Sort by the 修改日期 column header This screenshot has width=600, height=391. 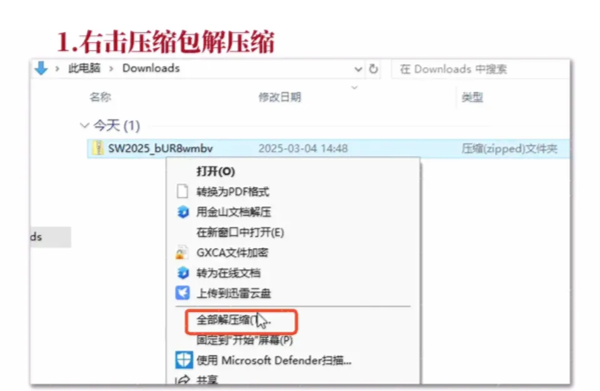point(280,97)
